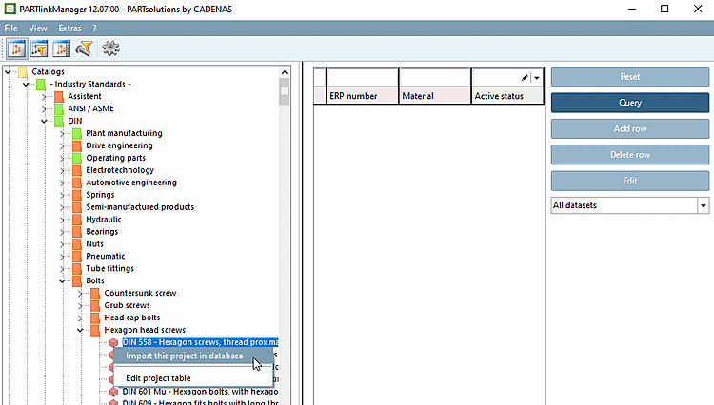Toggle the catalog tree view toolbar icon
The width and height of the screenshot is (714, 405).
(17, 48)
